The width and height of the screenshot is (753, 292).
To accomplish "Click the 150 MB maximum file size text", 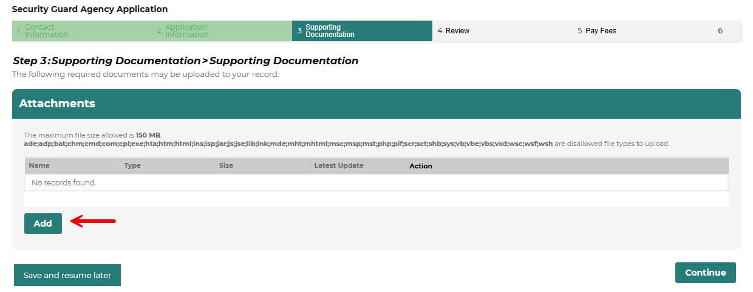I will [149, 135].
